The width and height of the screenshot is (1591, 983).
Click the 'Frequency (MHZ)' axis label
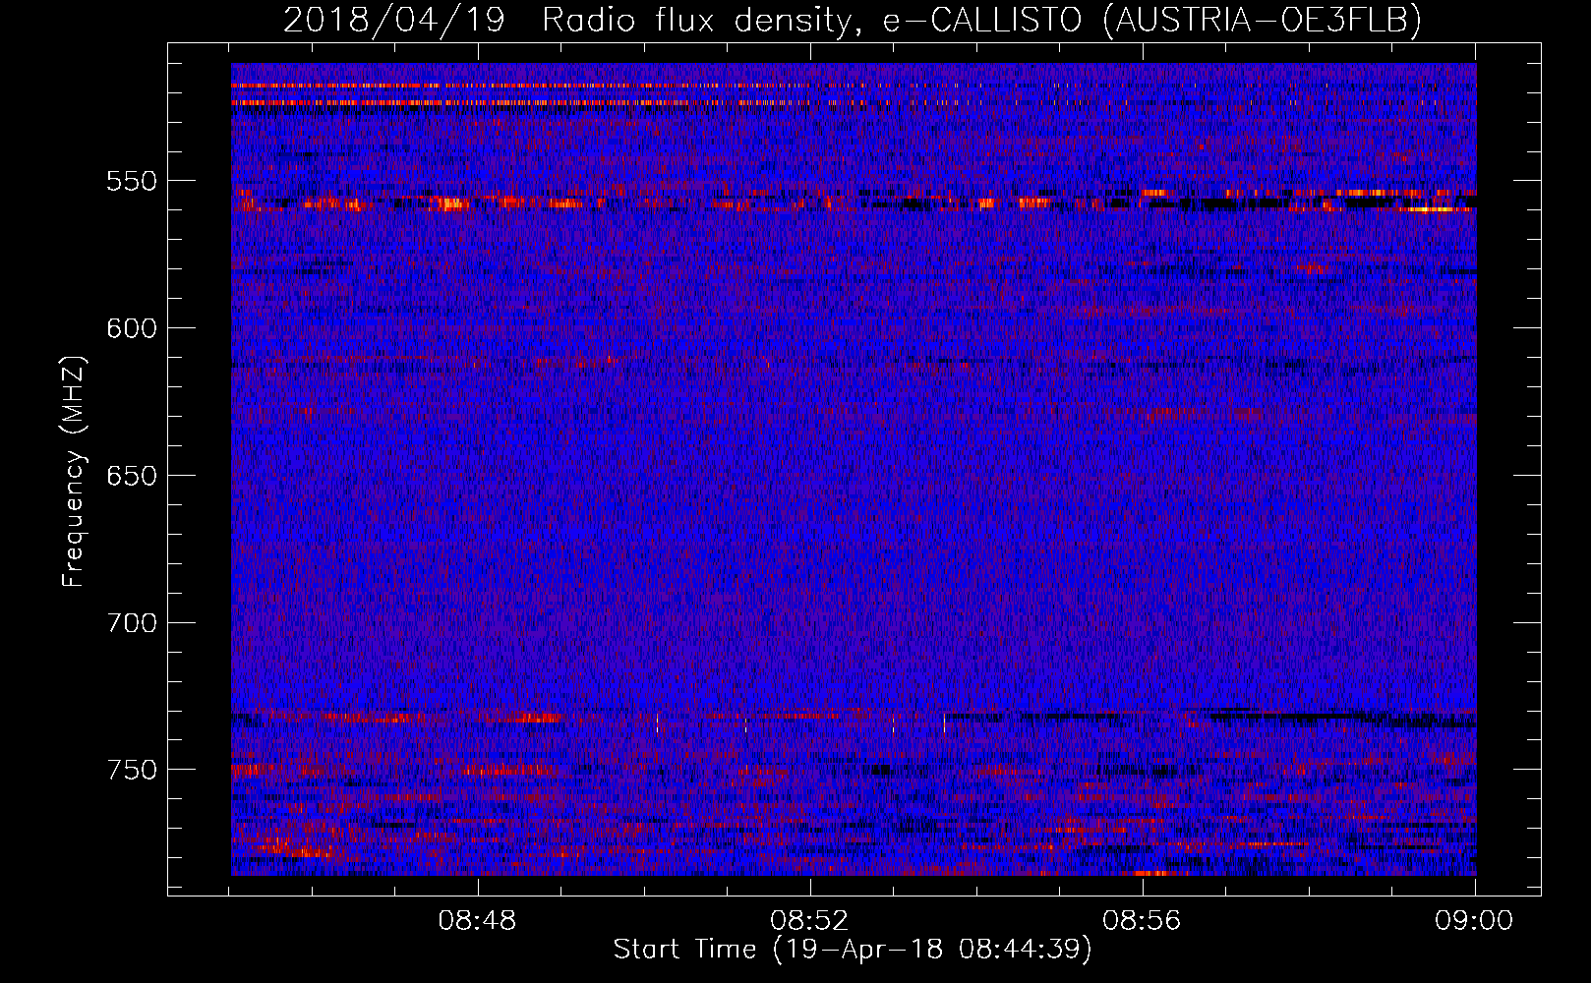tap(74, 471)
